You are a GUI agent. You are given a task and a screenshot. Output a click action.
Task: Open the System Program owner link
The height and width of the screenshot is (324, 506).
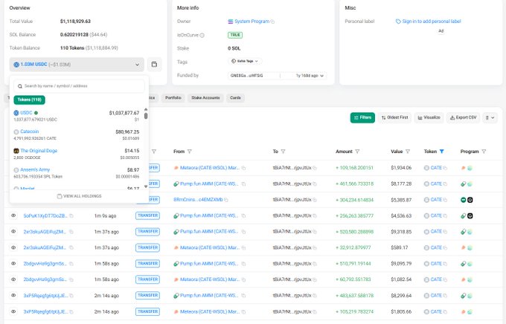tap(252, 22)
